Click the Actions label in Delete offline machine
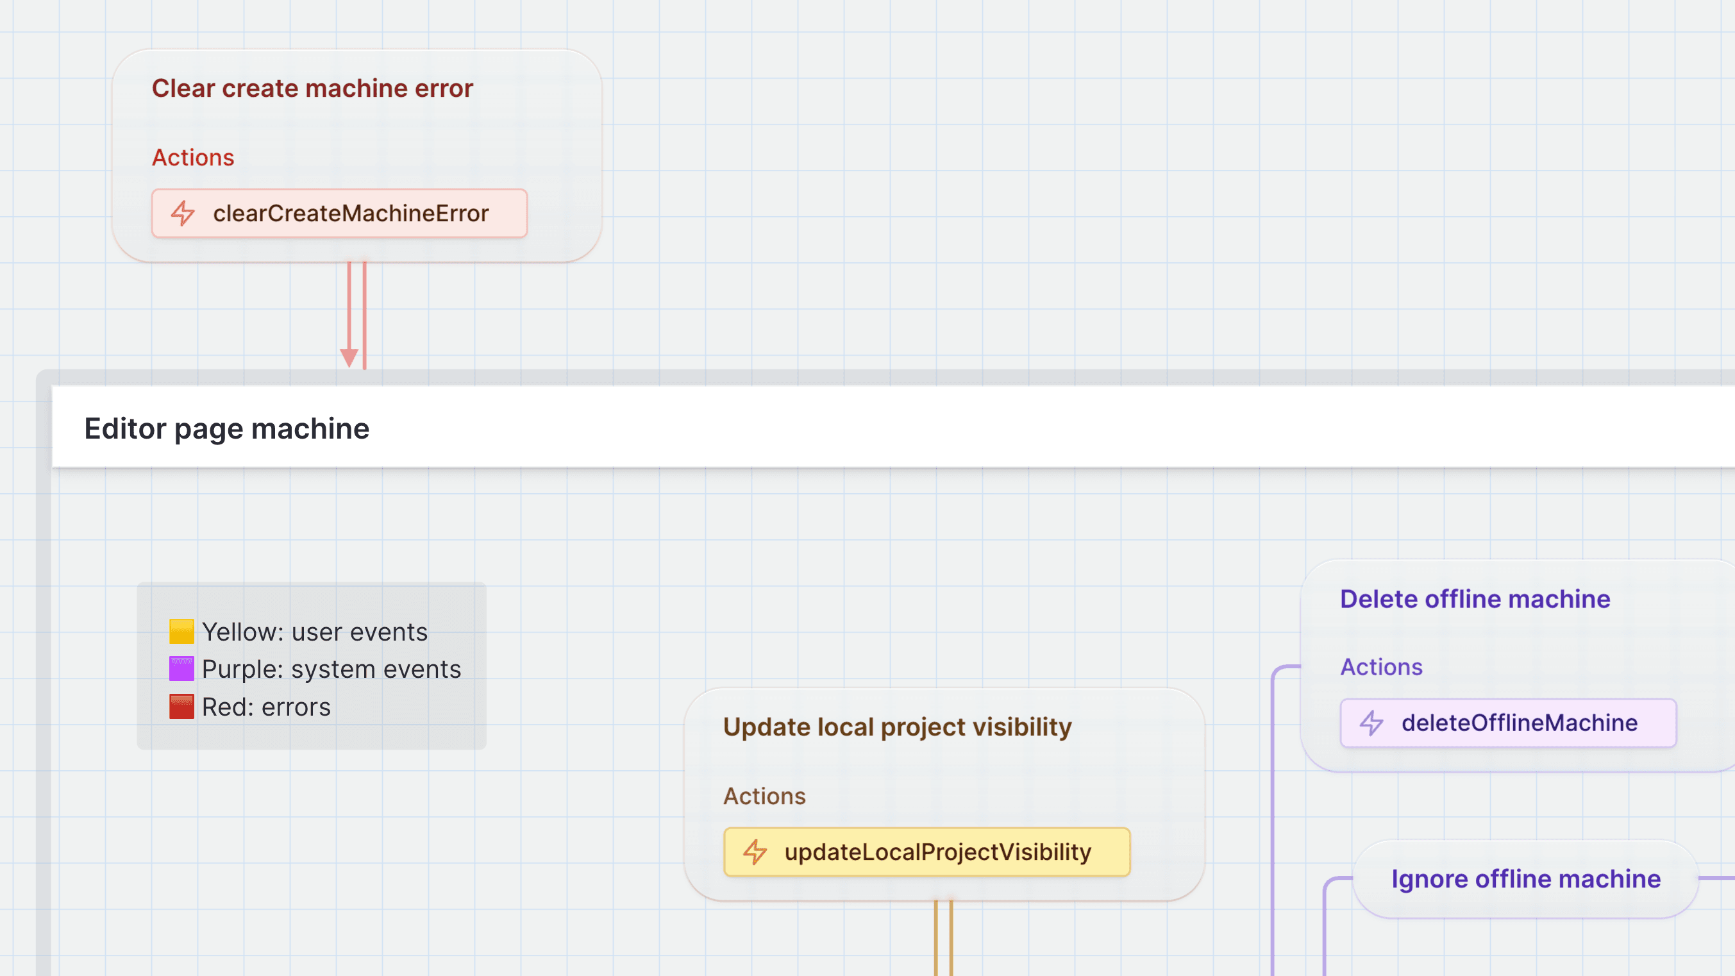1735x976 pixels. pos(1380,666)
